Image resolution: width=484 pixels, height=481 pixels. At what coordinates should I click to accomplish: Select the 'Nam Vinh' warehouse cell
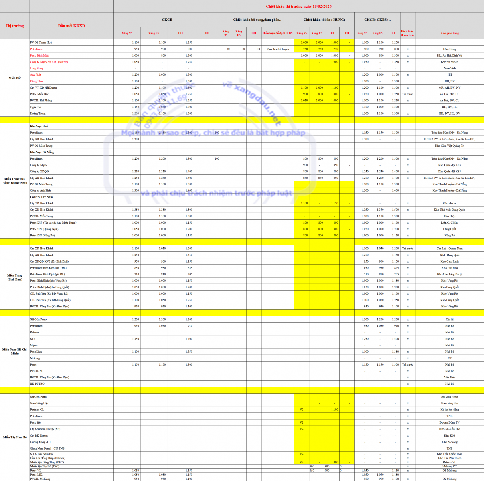pyautogui.click(x=450, y=68)
